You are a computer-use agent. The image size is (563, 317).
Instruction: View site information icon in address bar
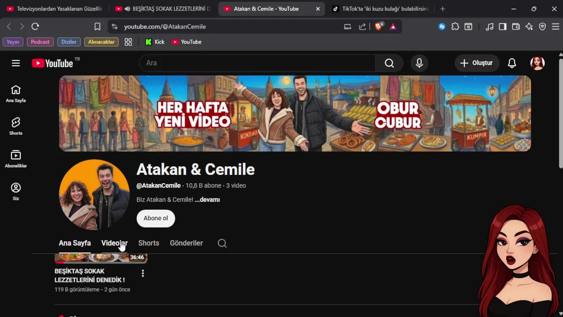click(114, 26)
